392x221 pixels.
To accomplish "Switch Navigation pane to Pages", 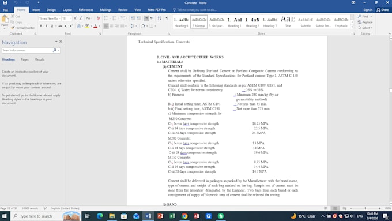I will point(24,59).
